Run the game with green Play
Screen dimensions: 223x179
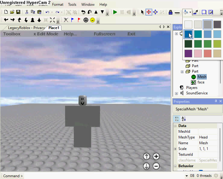tap(115, 12)
